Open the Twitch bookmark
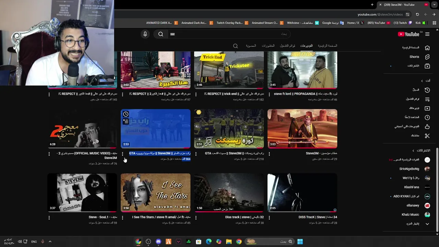Viewport: 439px width, 247px height. [x=402, y=23]
